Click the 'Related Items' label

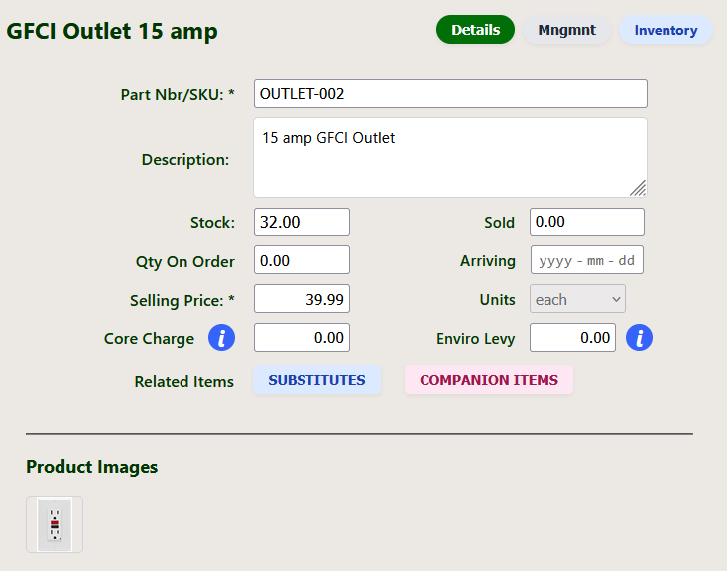coord(184,381)
